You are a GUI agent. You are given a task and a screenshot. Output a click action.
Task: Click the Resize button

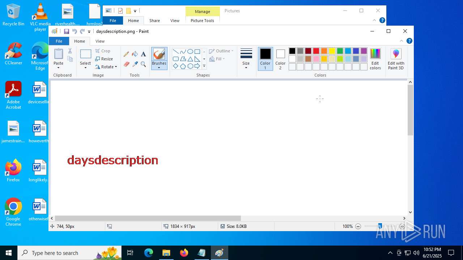(x=104, y=59)
